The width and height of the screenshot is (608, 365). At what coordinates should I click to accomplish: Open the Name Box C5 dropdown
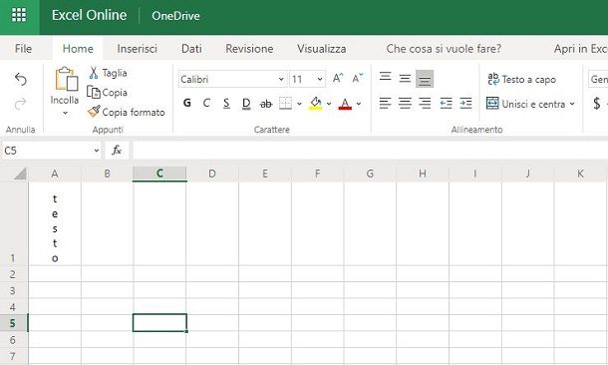(x=96, y=151)
